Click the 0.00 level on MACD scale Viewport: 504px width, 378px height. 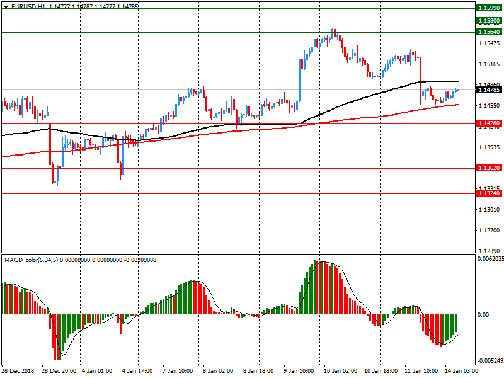[x=484, y=314]
